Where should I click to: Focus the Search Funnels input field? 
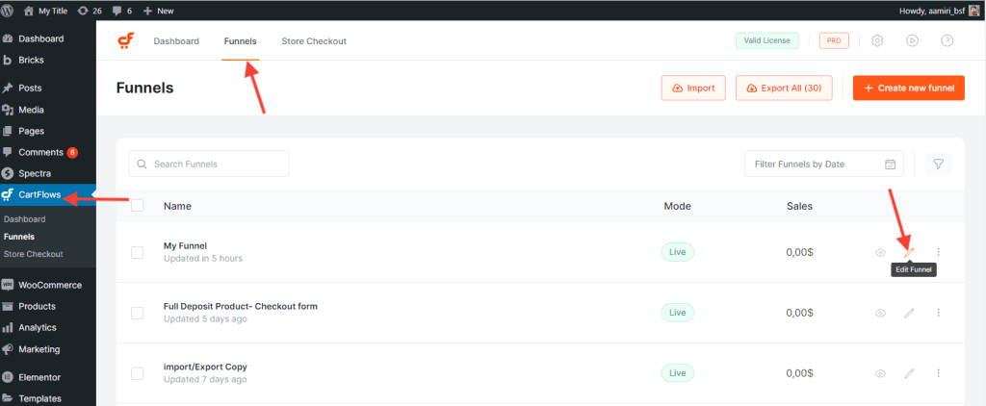coord(209,164)
